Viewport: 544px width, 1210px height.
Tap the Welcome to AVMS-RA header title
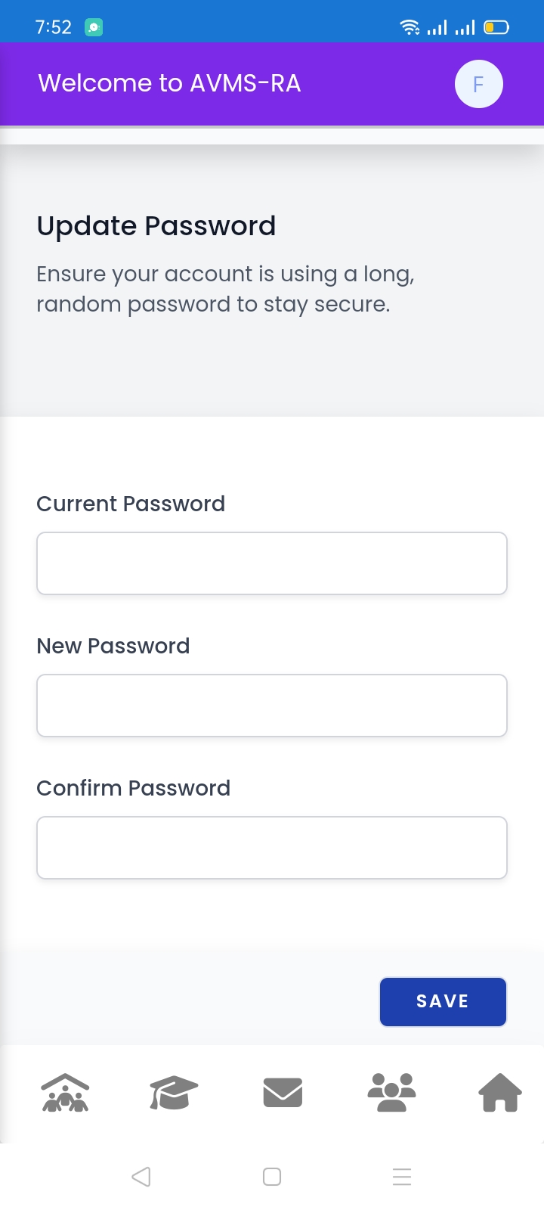pos(169,83)
